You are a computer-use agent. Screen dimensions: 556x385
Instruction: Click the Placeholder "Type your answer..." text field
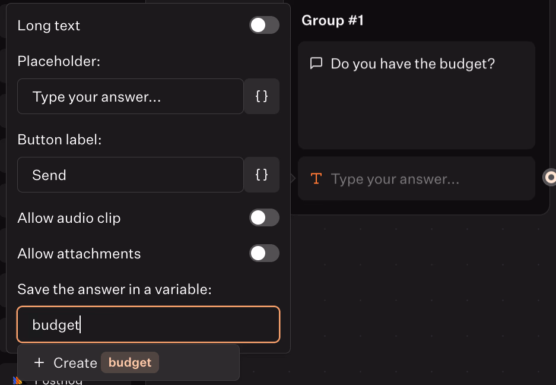[131, 96]
